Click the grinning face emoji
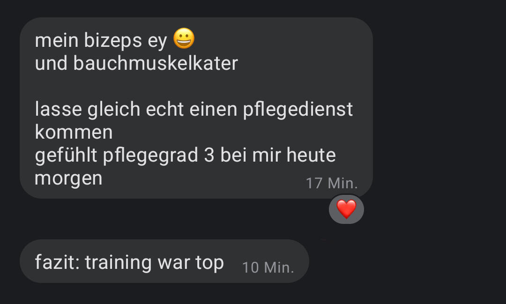506x304 pixels. (184, 38)
